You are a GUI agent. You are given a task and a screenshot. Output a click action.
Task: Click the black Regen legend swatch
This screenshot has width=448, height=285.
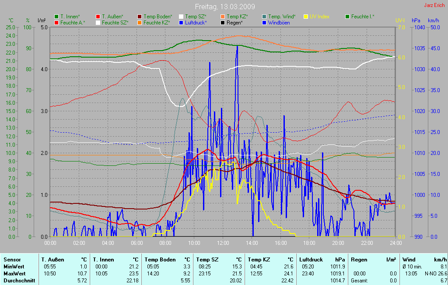(223, 23)
